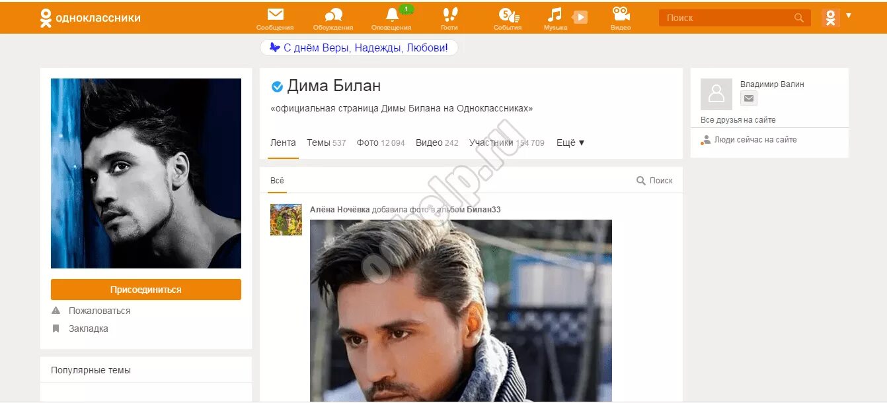Click the orange OK profile avatar icon
Image resolution: width=887 pixels, height=403 pixels.
coord(831,18)
